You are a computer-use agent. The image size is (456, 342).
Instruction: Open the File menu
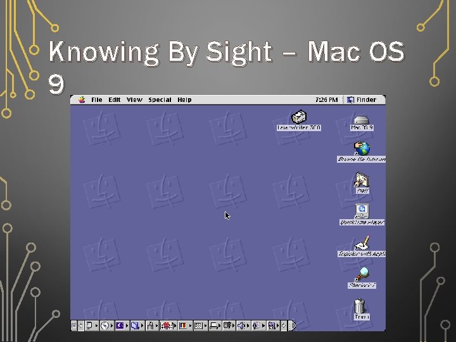96,100
